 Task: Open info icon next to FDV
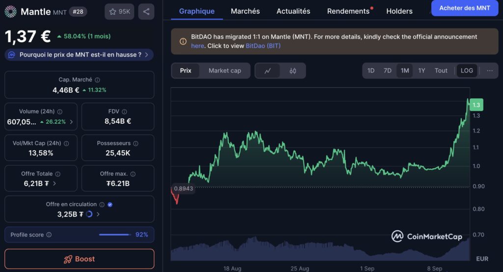coord(124,111)
